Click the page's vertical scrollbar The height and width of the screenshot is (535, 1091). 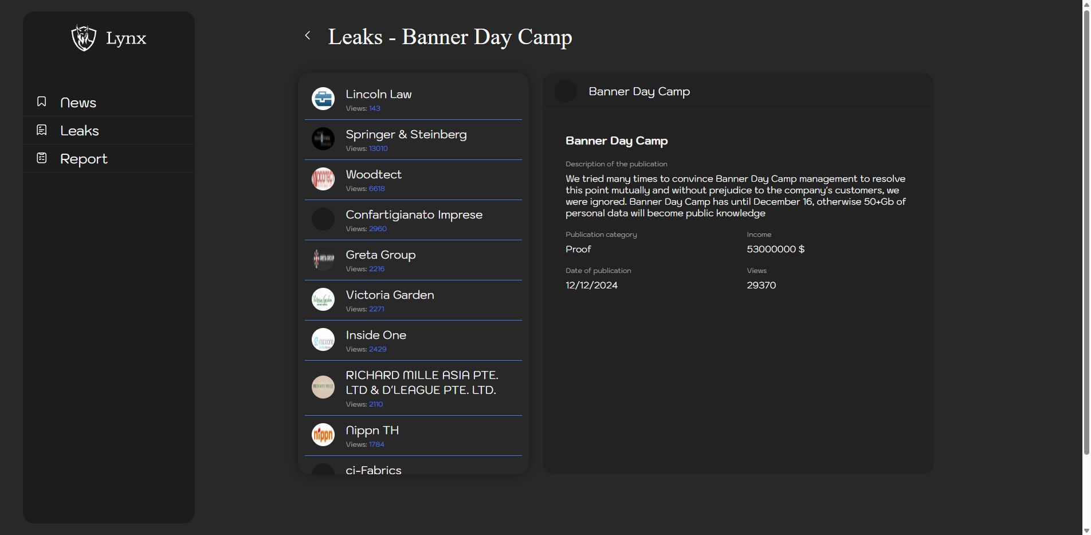click(1086, 229)
